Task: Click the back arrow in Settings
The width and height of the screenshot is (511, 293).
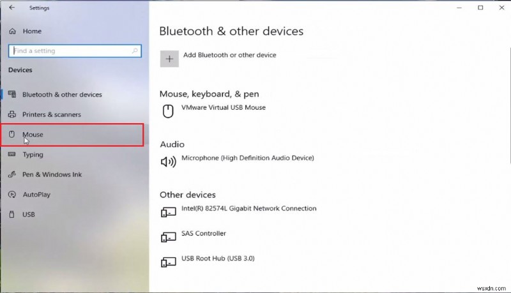Action: pos(12,8)
